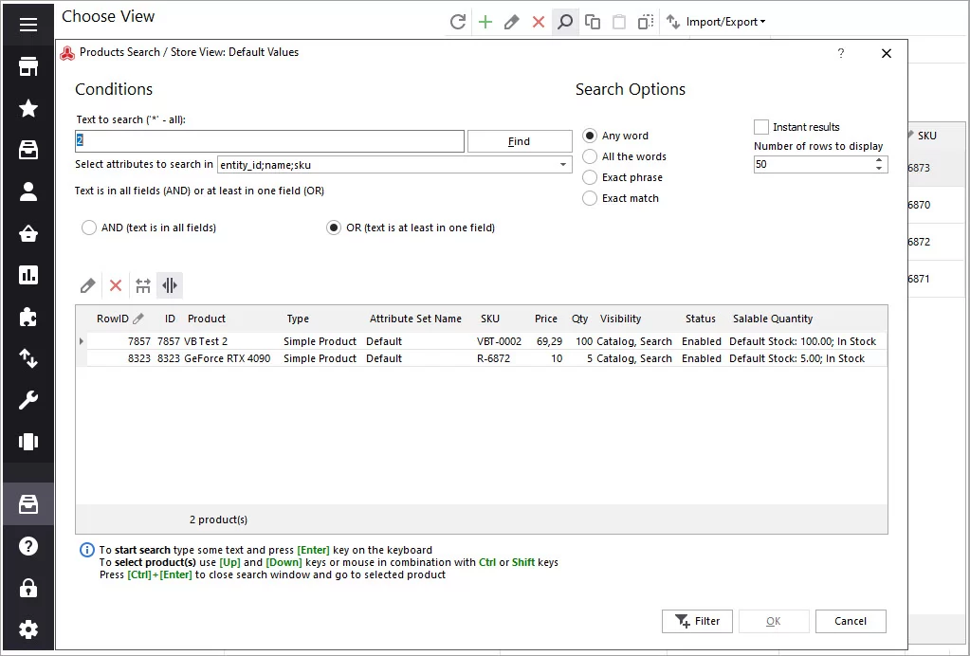This screenshot has width=970, height=656.
Task: Click the magnifier search icon in top toolbar
Action: coord(565,22)
